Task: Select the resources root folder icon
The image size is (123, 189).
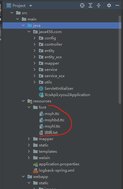Action: tap(30, 101)
